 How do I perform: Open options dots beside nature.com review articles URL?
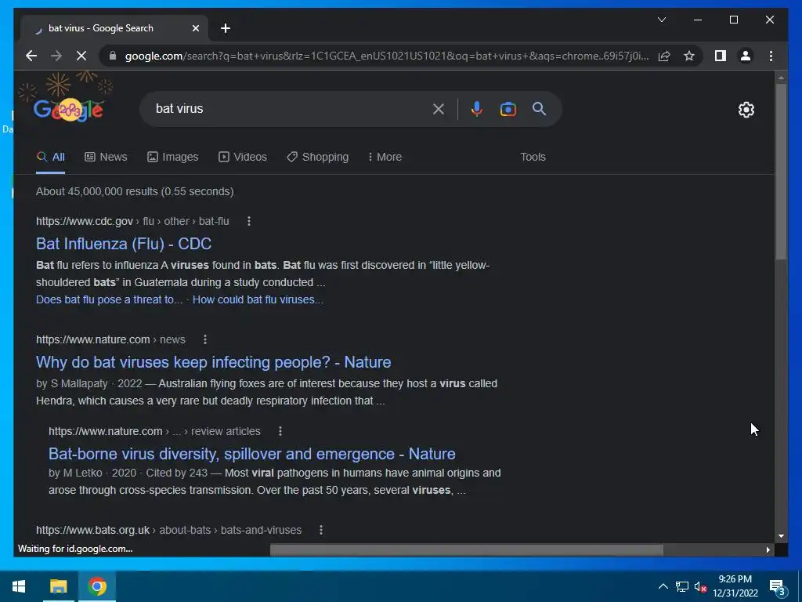click(280, 431)
